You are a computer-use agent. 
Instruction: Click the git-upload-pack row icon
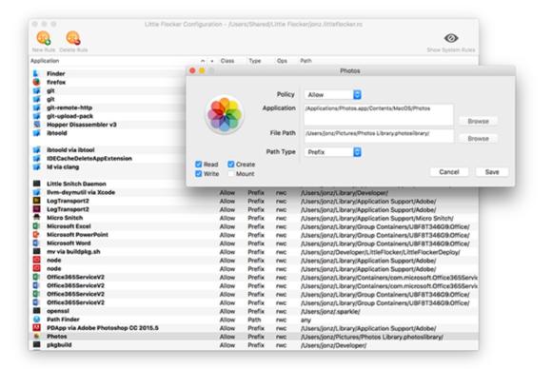pos(36,116)
